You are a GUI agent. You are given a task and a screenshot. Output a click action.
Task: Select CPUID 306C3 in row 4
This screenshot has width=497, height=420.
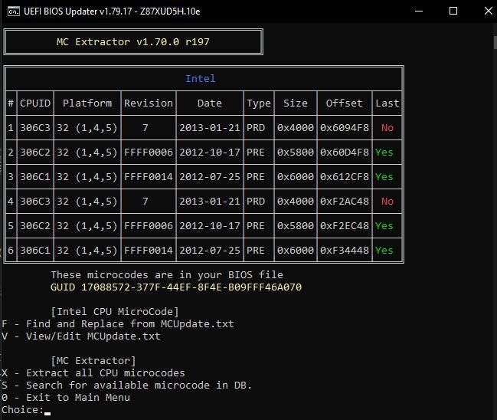tap(35, 202)
